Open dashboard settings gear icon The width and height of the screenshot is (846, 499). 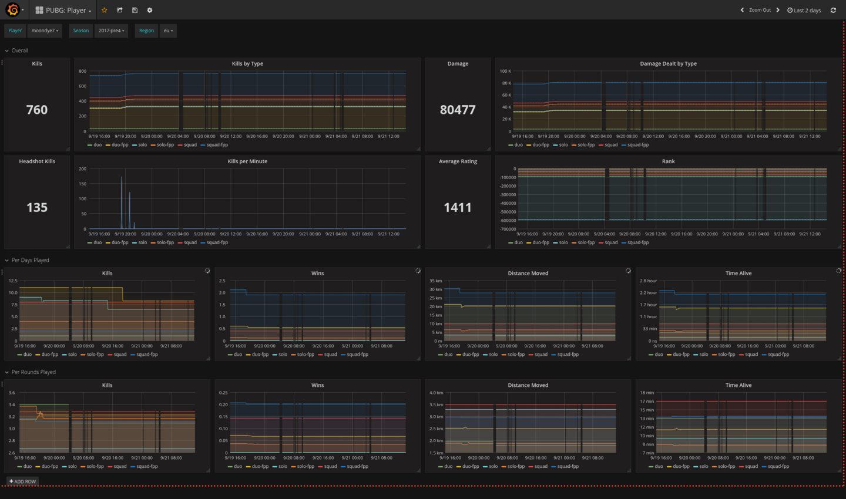pyautogui.click(x=150, y=10)
